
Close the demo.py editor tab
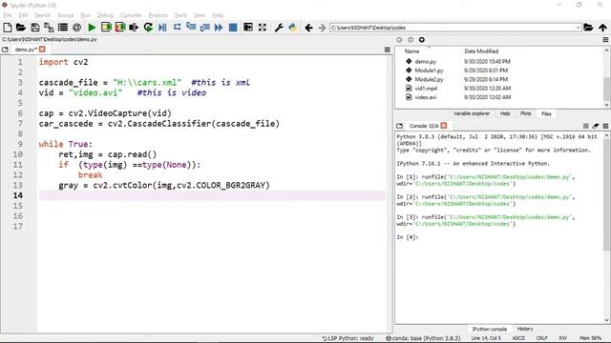tap(42, 50)
